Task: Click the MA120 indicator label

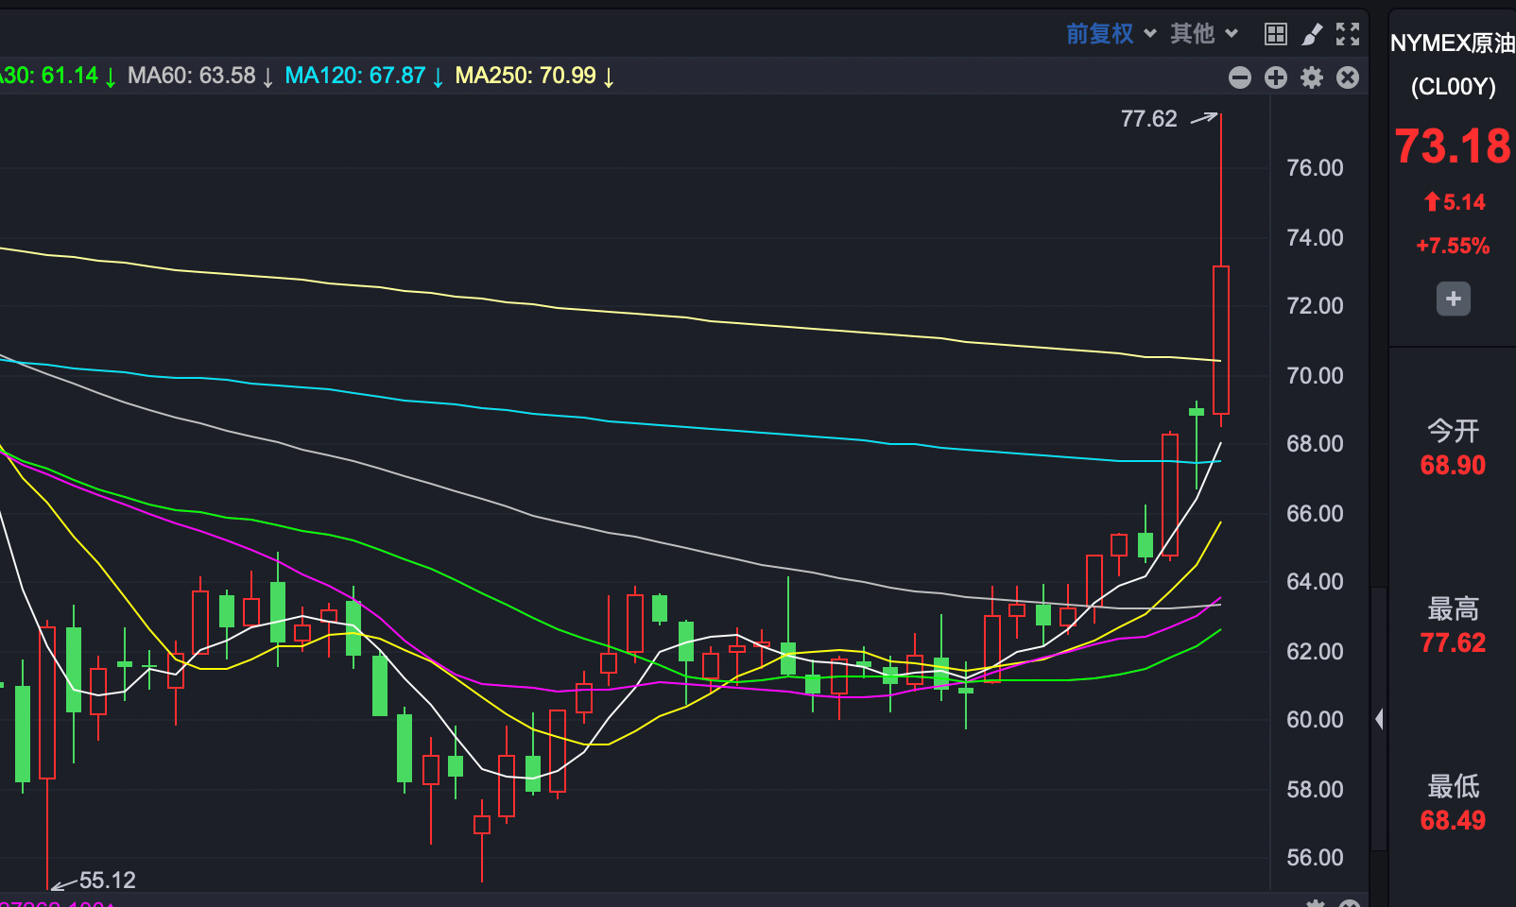Action: click(364, 76)
